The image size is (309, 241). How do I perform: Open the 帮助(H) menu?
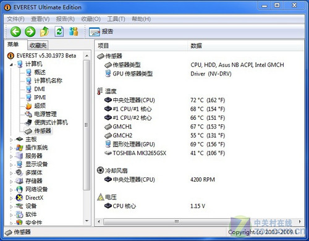(x=141, y=19)
